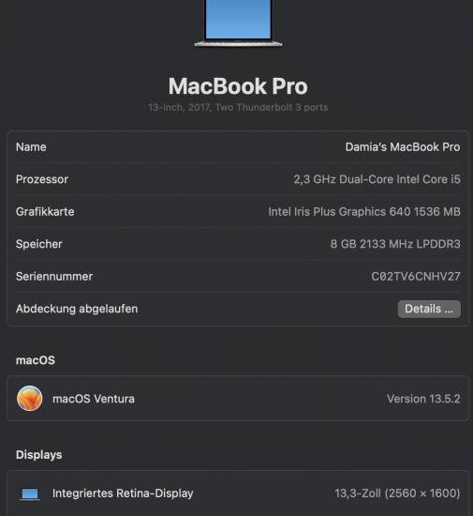Image resolution: width=473 pixels, height=516 pixels.
Task: Click the 13-inch, 2017 model subtitle
Action: [238, 107]
